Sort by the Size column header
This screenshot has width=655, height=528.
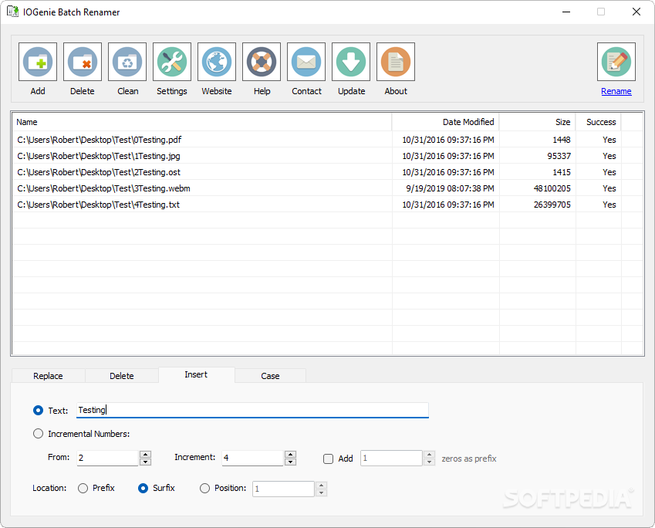click(x=537, y=122)
